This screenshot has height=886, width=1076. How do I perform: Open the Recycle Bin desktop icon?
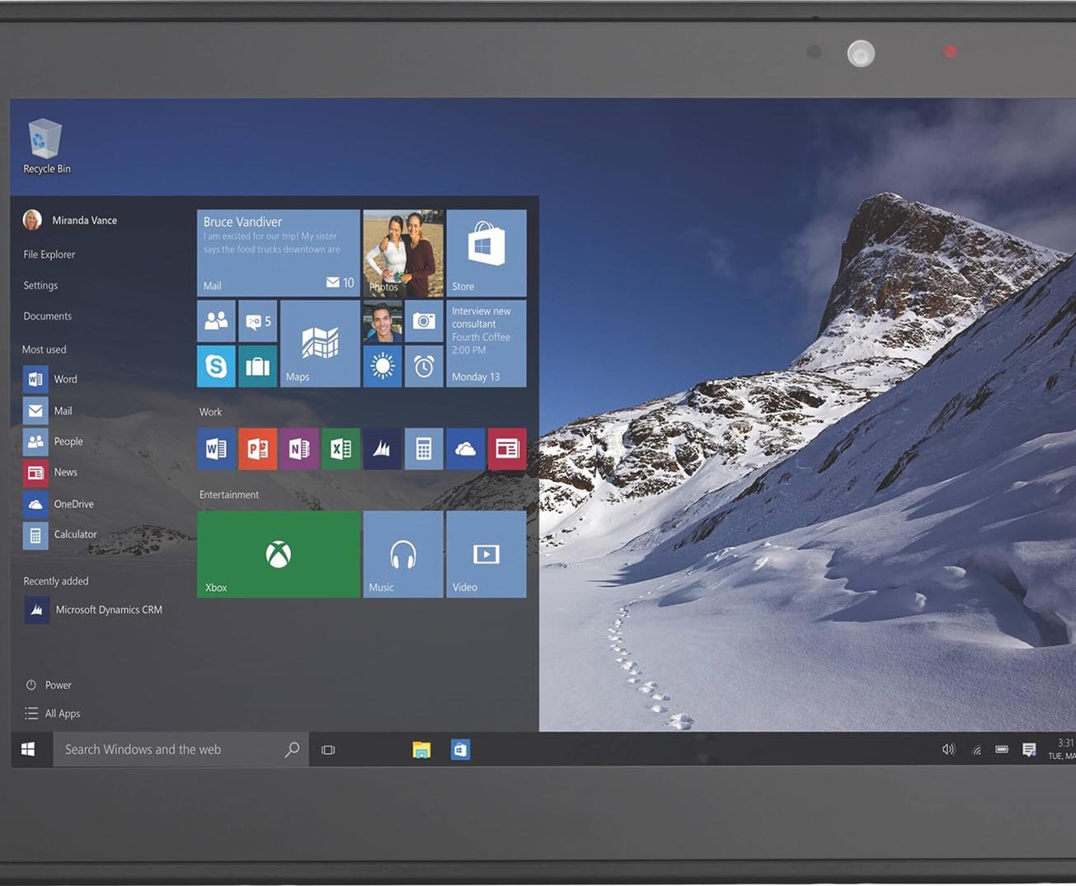pyautogui.click(x=46, y=147)
